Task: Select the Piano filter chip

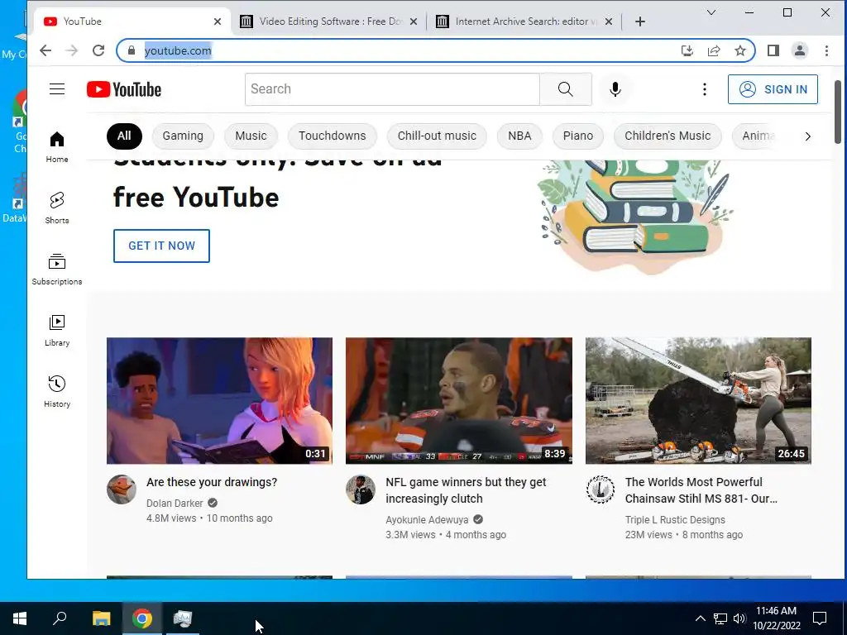Action: click(578, 136)
